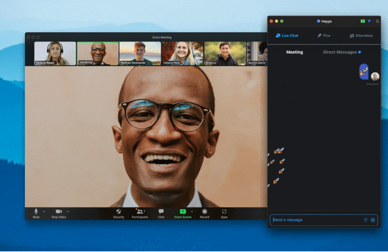The height and width of the screenshot is (252, 388).
Task: Focus the Send a message field
Action: tap(324, 220)
